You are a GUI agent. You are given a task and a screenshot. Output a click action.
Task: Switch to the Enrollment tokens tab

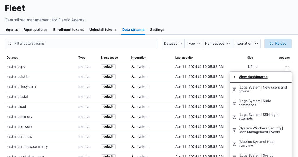pos(68,30)
